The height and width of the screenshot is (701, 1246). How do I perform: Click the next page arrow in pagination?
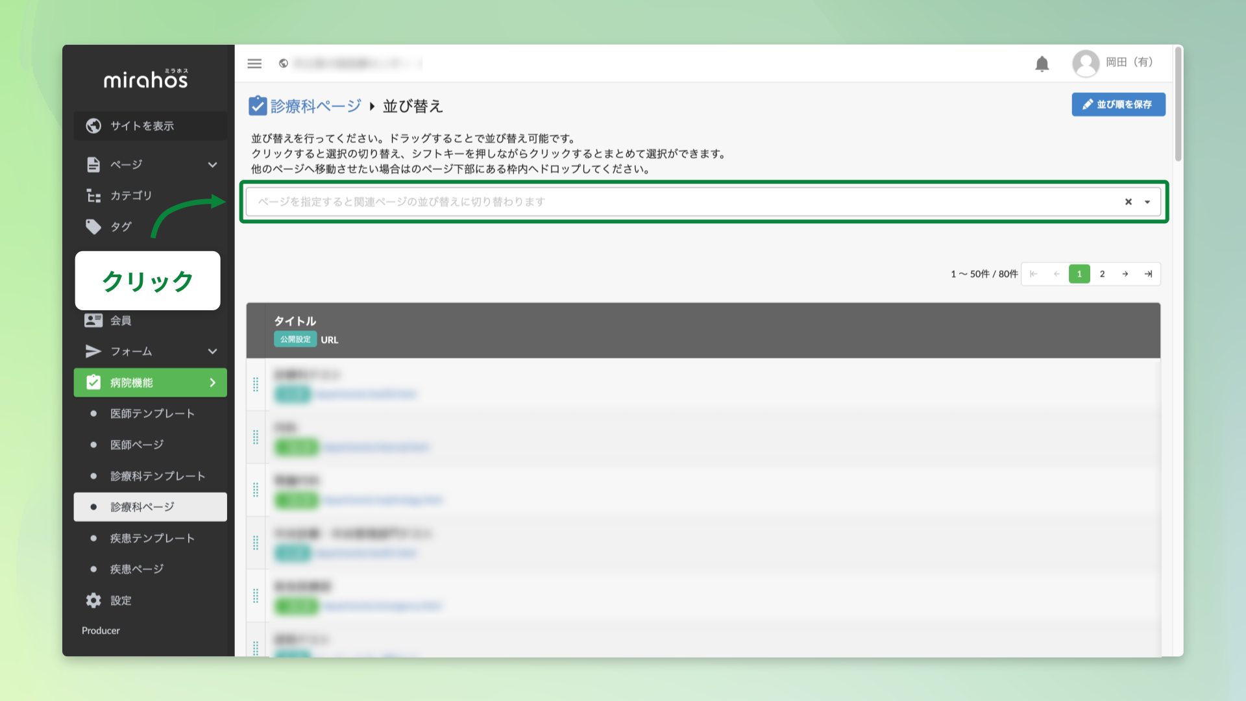pyautogui.click(x=1125, y=274)
